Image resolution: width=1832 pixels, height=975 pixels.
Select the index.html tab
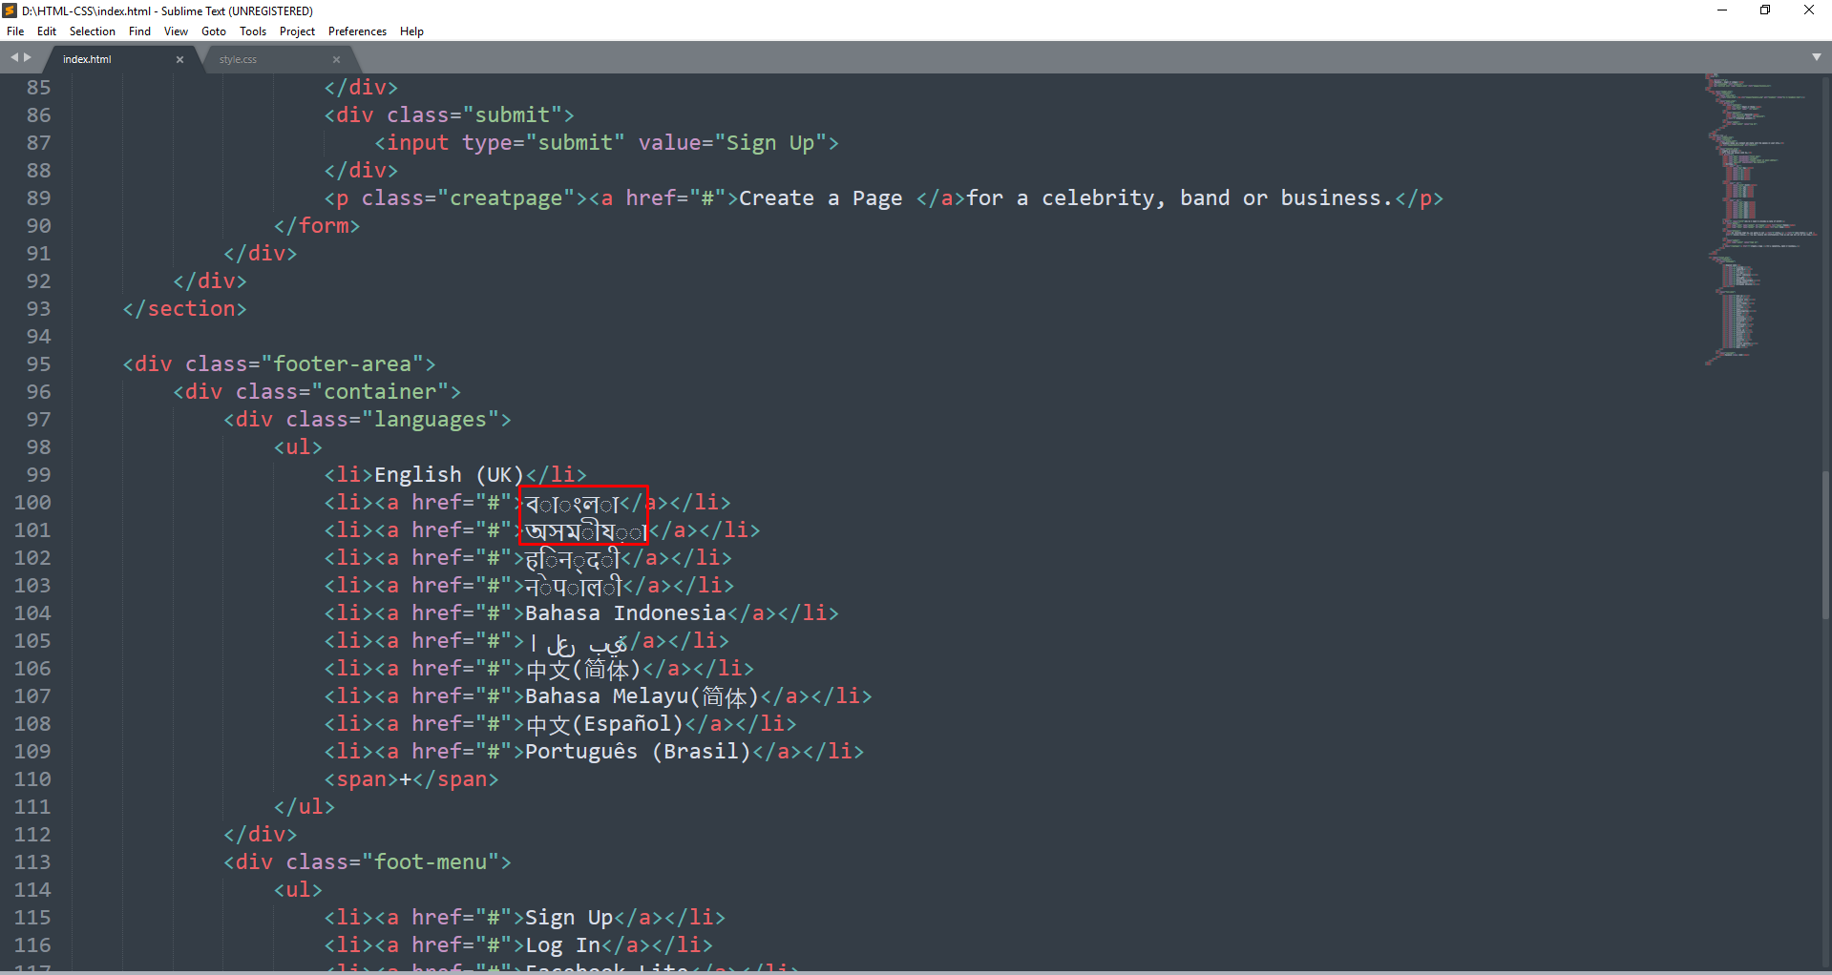[88, 59]
